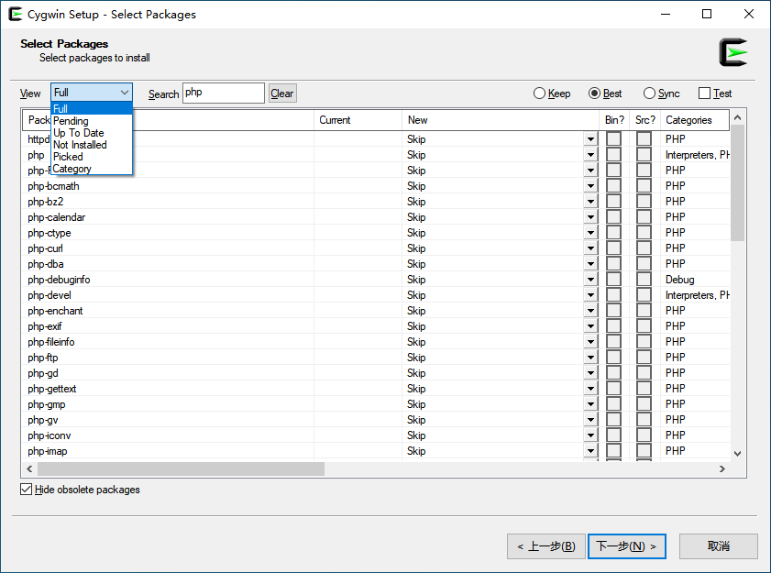Check the Bin? box for php-imap

click(x=613, y=450)
